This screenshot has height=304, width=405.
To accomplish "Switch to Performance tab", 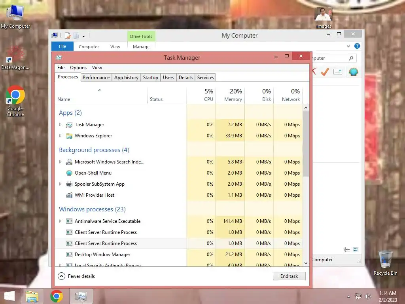I will click(96, 78).
